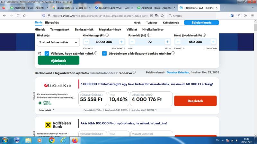Expand Információ section of UniCredit offer

coord(47,110)
